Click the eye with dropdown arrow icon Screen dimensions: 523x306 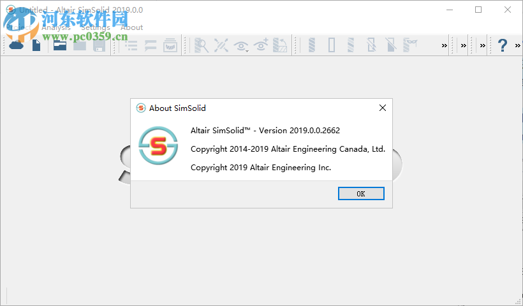point(241,46)
